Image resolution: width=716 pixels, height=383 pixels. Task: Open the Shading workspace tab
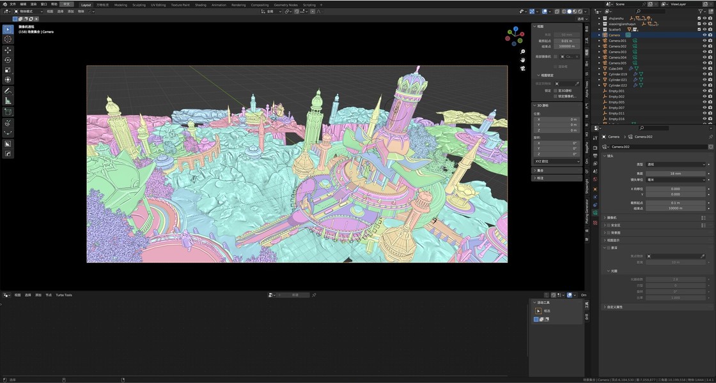pos(201,5)
